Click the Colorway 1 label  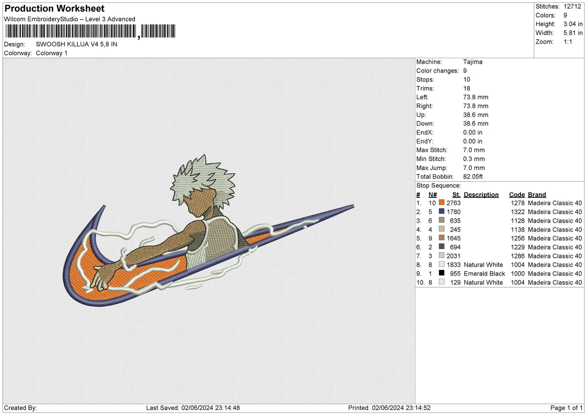[x=51, y=53]
